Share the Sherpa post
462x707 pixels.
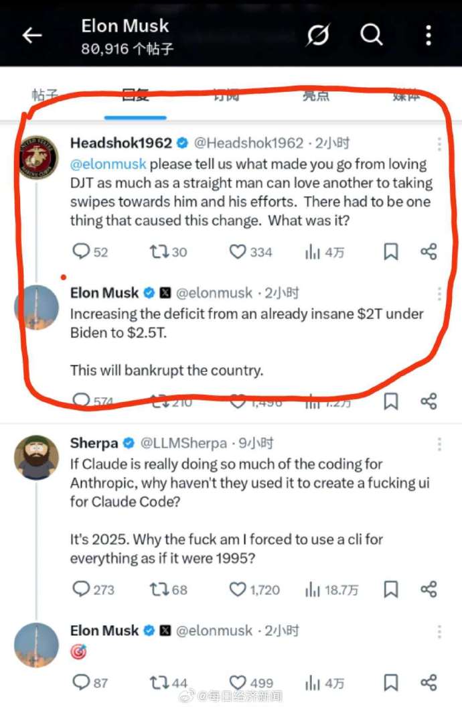[x=429, y=589]
